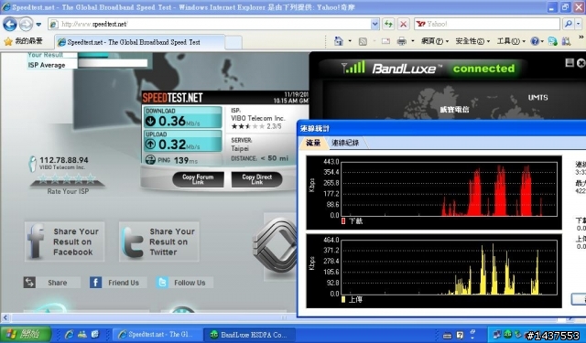
Task: Expand Help icon dropdown arrow
Action: click(x=542, y=41)
